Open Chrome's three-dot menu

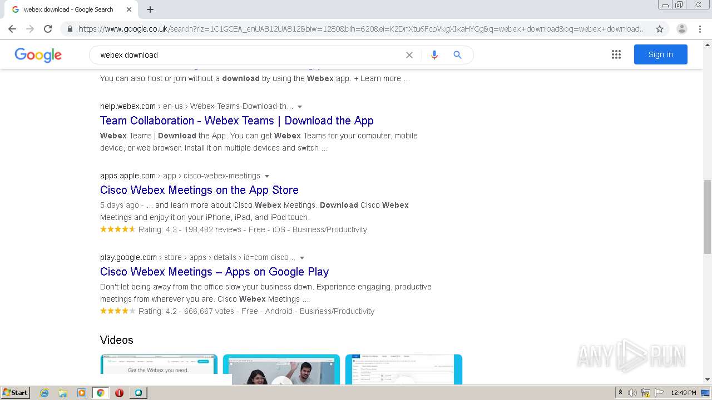tap(700, 29)
